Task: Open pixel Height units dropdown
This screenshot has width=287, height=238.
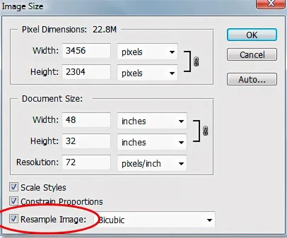Action: pos(147,73)
